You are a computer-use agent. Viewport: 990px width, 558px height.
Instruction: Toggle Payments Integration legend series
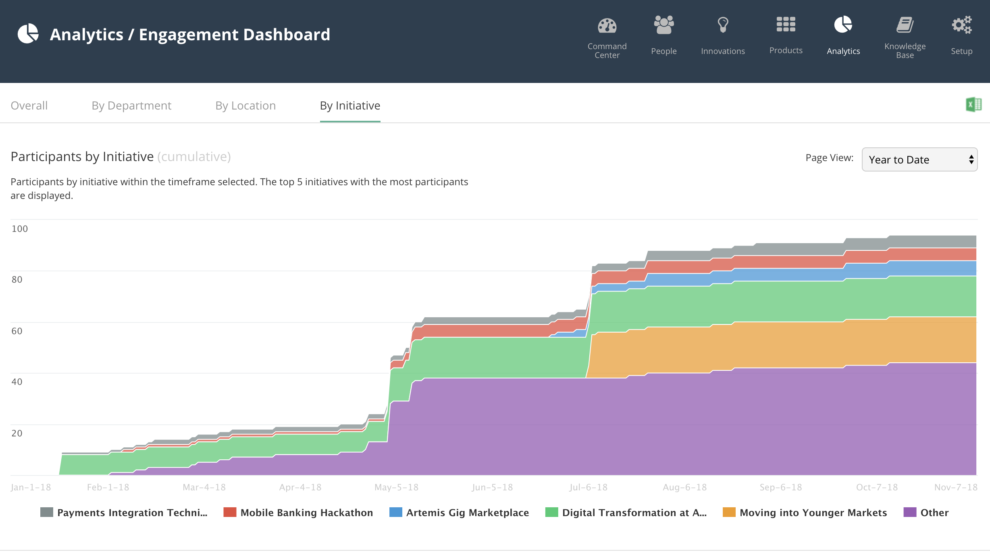pyautogui.click(x=124, y=513)
